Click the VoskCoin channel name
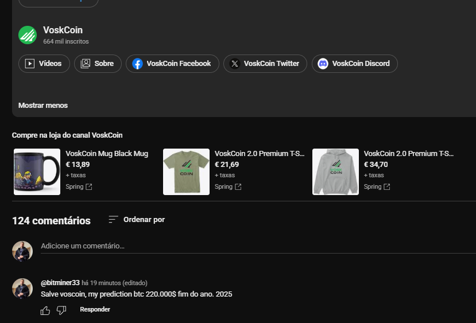Viewport: 476px width, 323px height. [x=63, y=30]
